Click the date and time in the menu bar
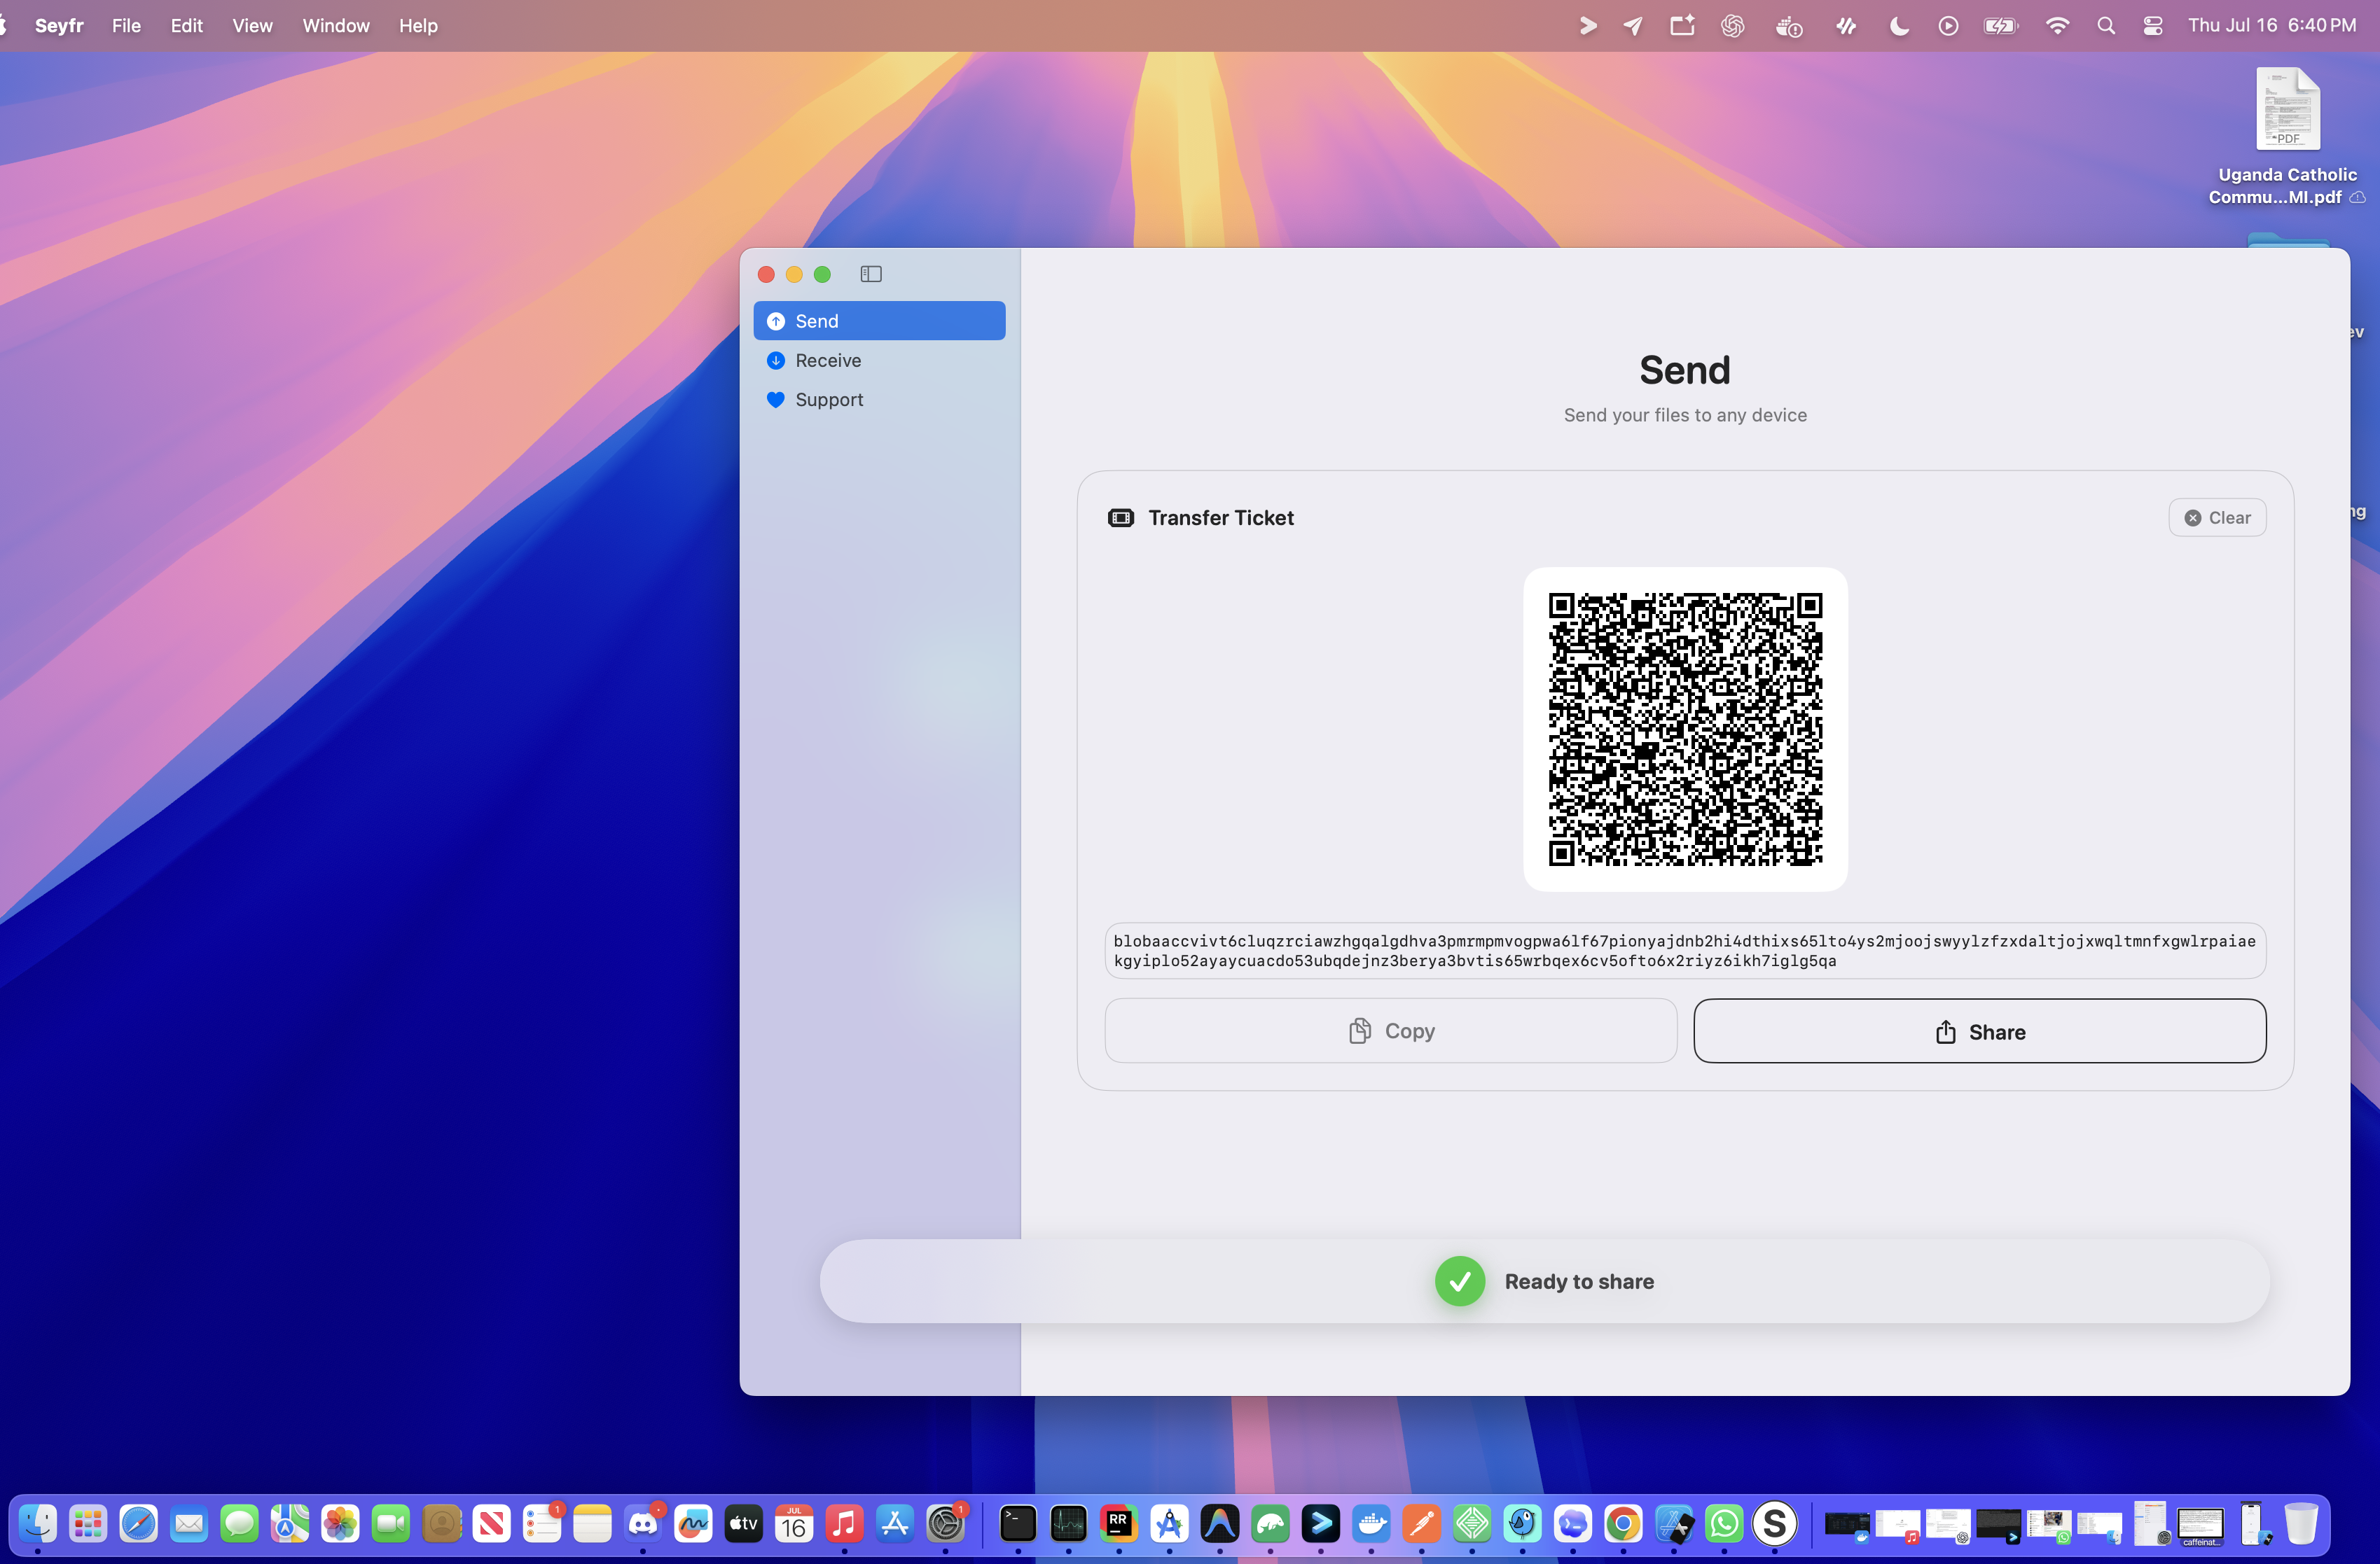 pyautogui.click(x=2271, y=25)
